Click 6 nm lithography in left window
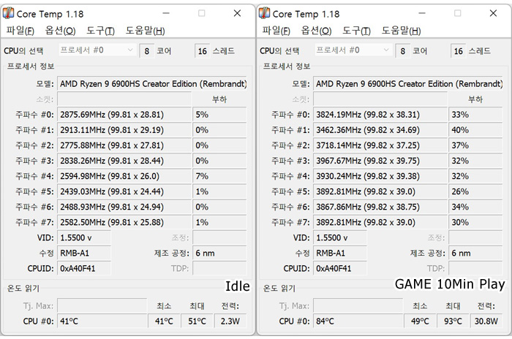Viewport: 512px width, 339px height. [219, 253]
